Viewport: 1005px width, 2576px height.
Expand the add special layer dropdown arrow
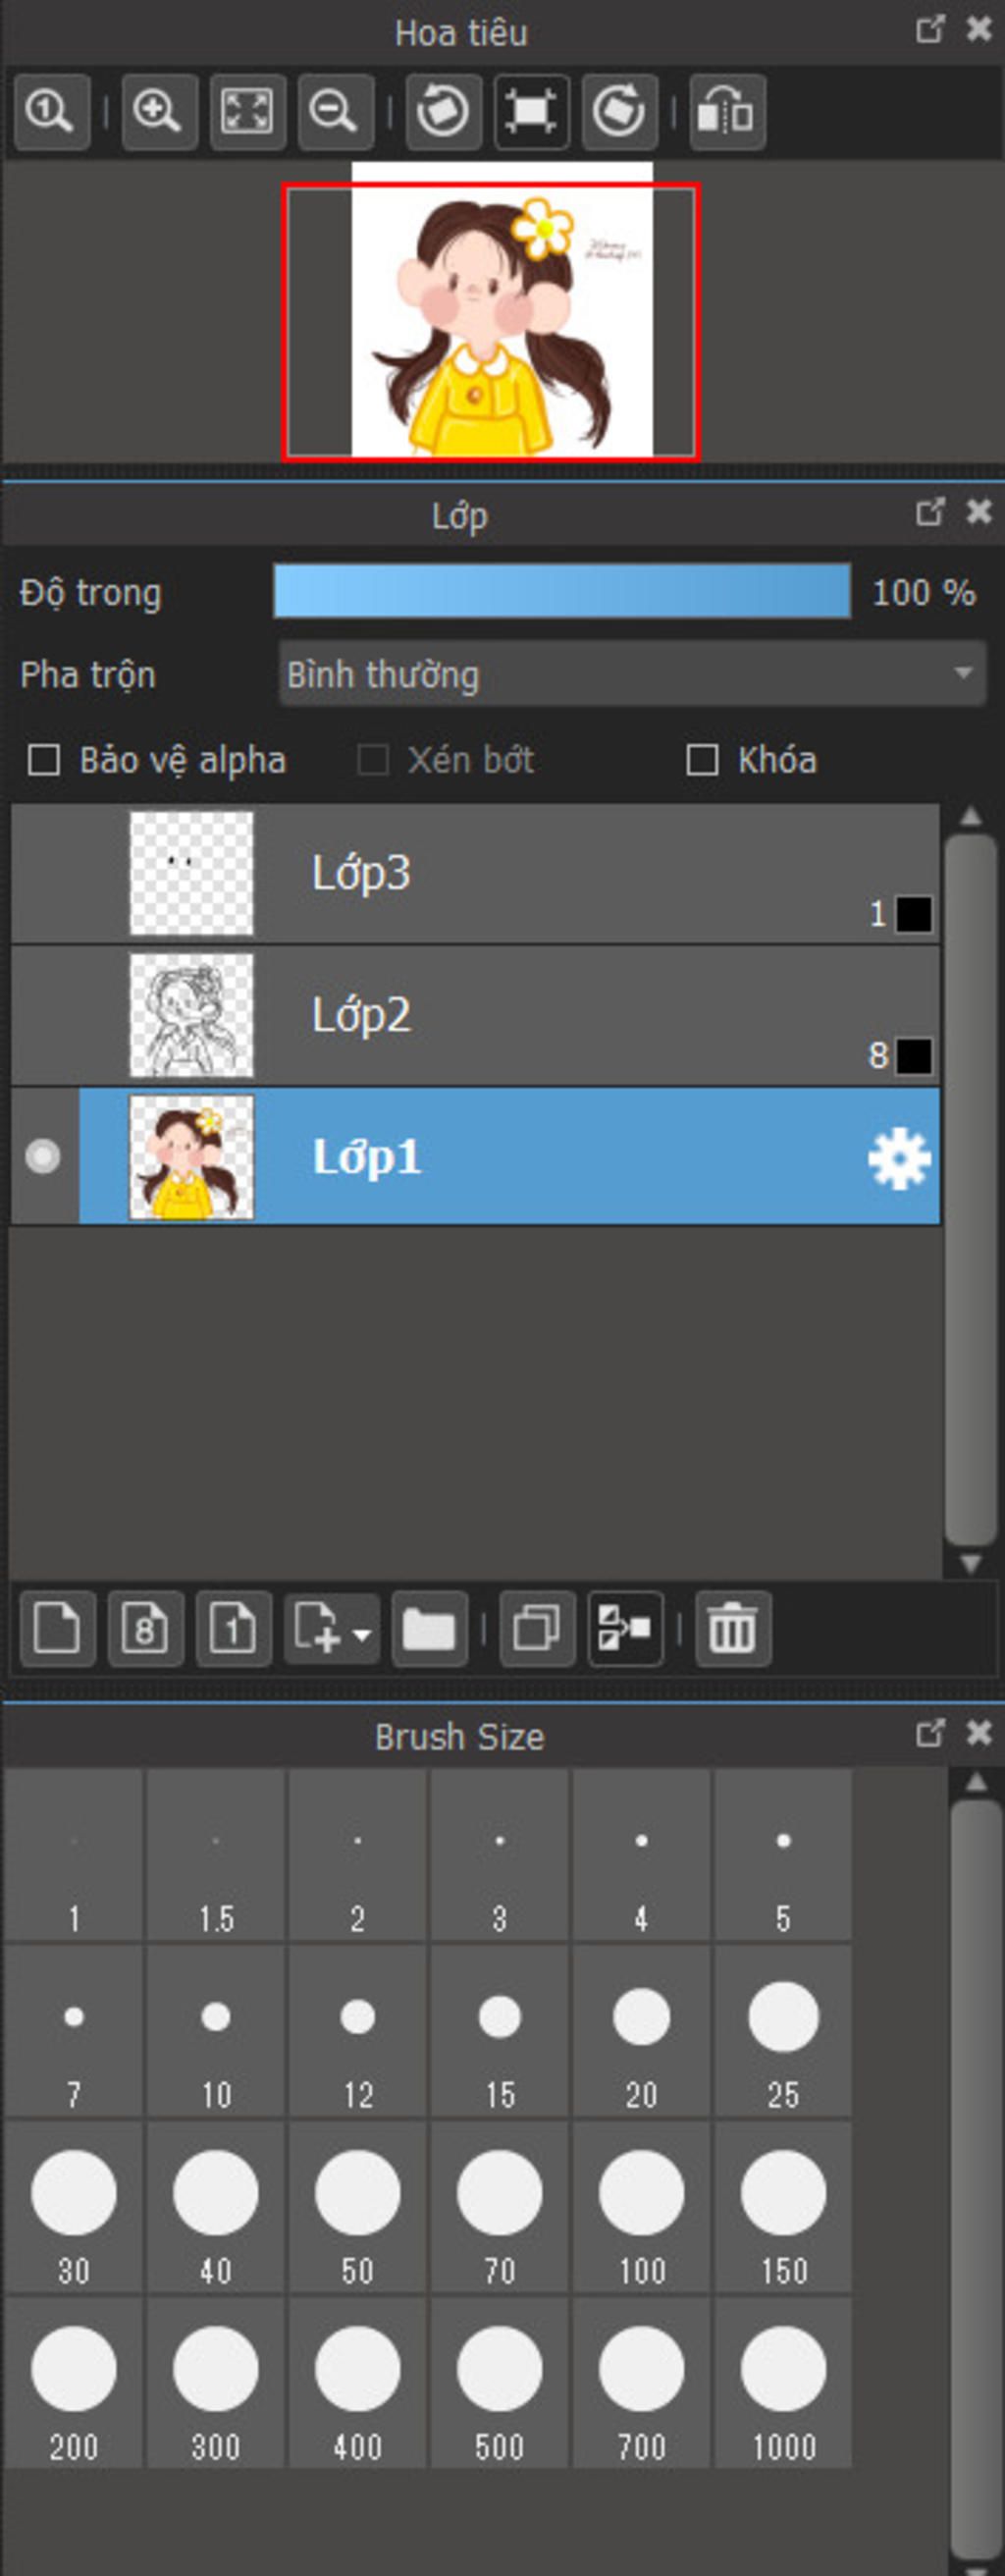(362, 1635)
